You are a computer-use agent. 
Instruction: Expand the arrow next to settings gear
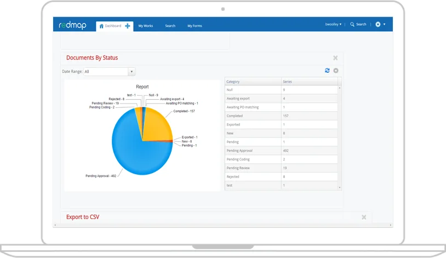pos(384,25)
